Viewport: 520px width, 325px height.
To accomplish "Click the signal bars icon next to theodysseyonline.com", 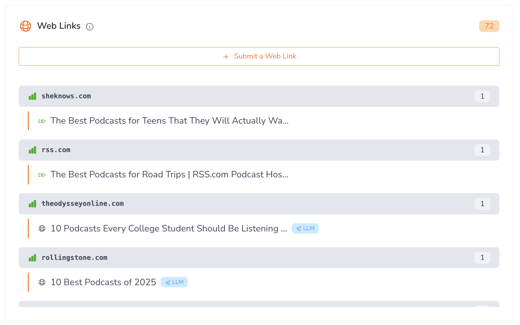I will point(32,204).
